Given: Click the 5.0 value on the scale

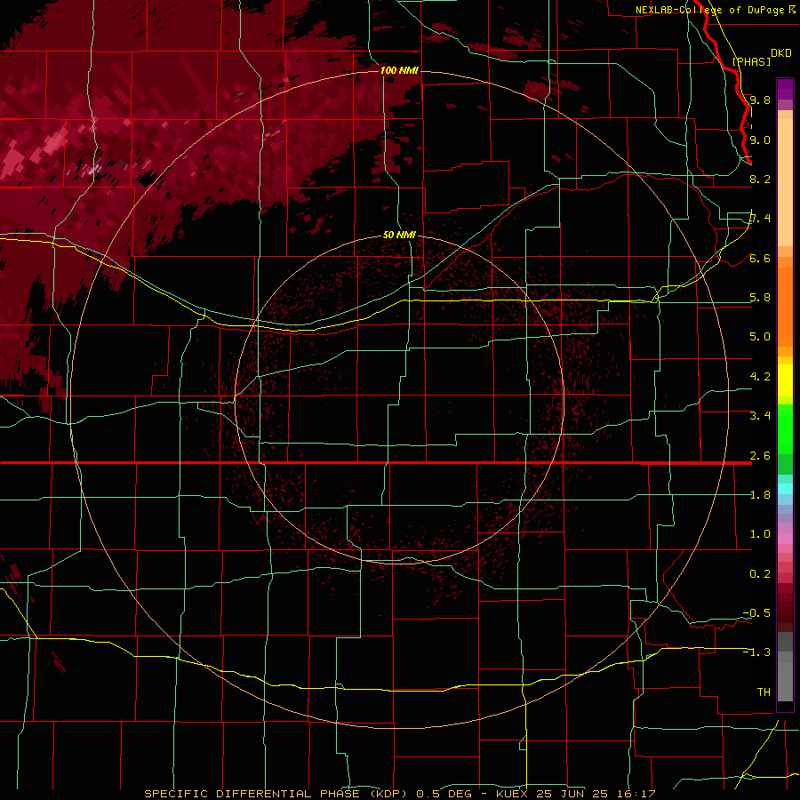Looking at the screenshot, I should [x=760, y=337].
